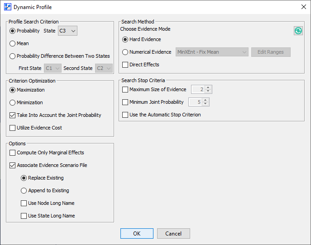Toggle Maximum Size of Evidence checkbox
This screenshot has height=245, width=311.
point(125,89)
